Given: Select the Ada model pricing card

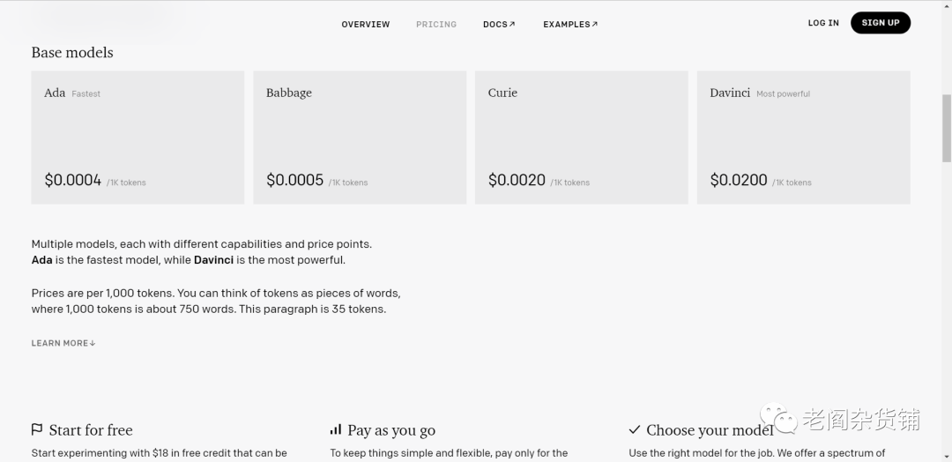Looking at the screenshot, I should (x=138, y=138).
